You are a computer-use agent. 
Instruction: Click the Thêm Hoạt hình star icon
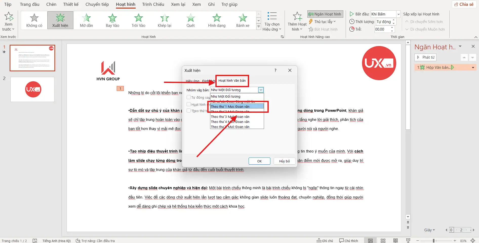[297, 17]
